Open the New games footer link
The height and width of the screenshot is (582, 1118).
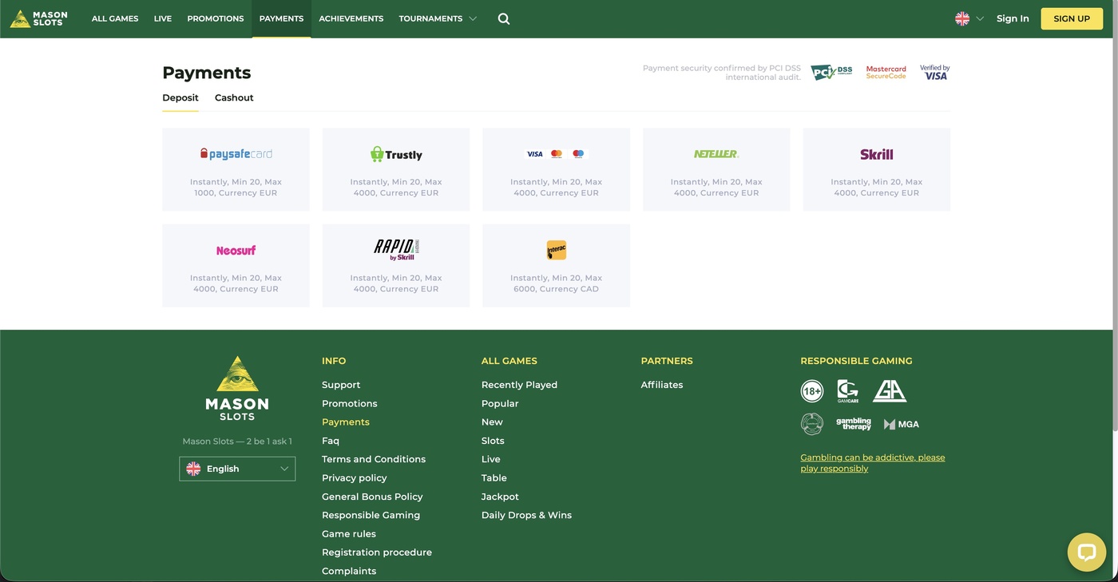coord(492,422)
